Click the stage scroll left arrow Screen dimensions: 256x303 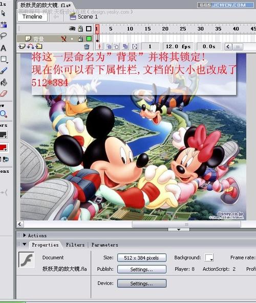click(19, 224)
